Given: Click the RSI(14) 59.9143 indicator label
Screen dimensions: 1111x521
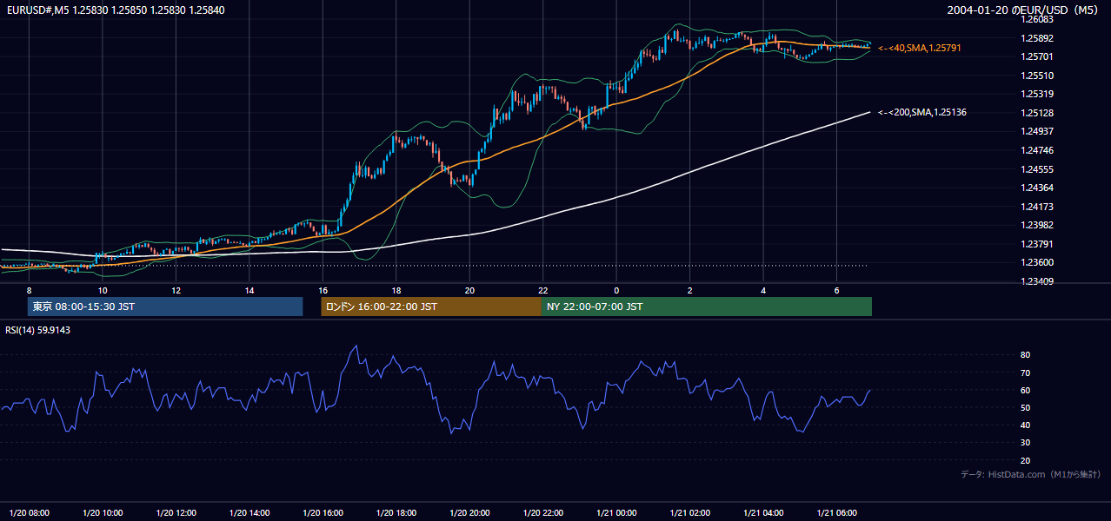Looking at the screenshot, I should coord(38,330).
